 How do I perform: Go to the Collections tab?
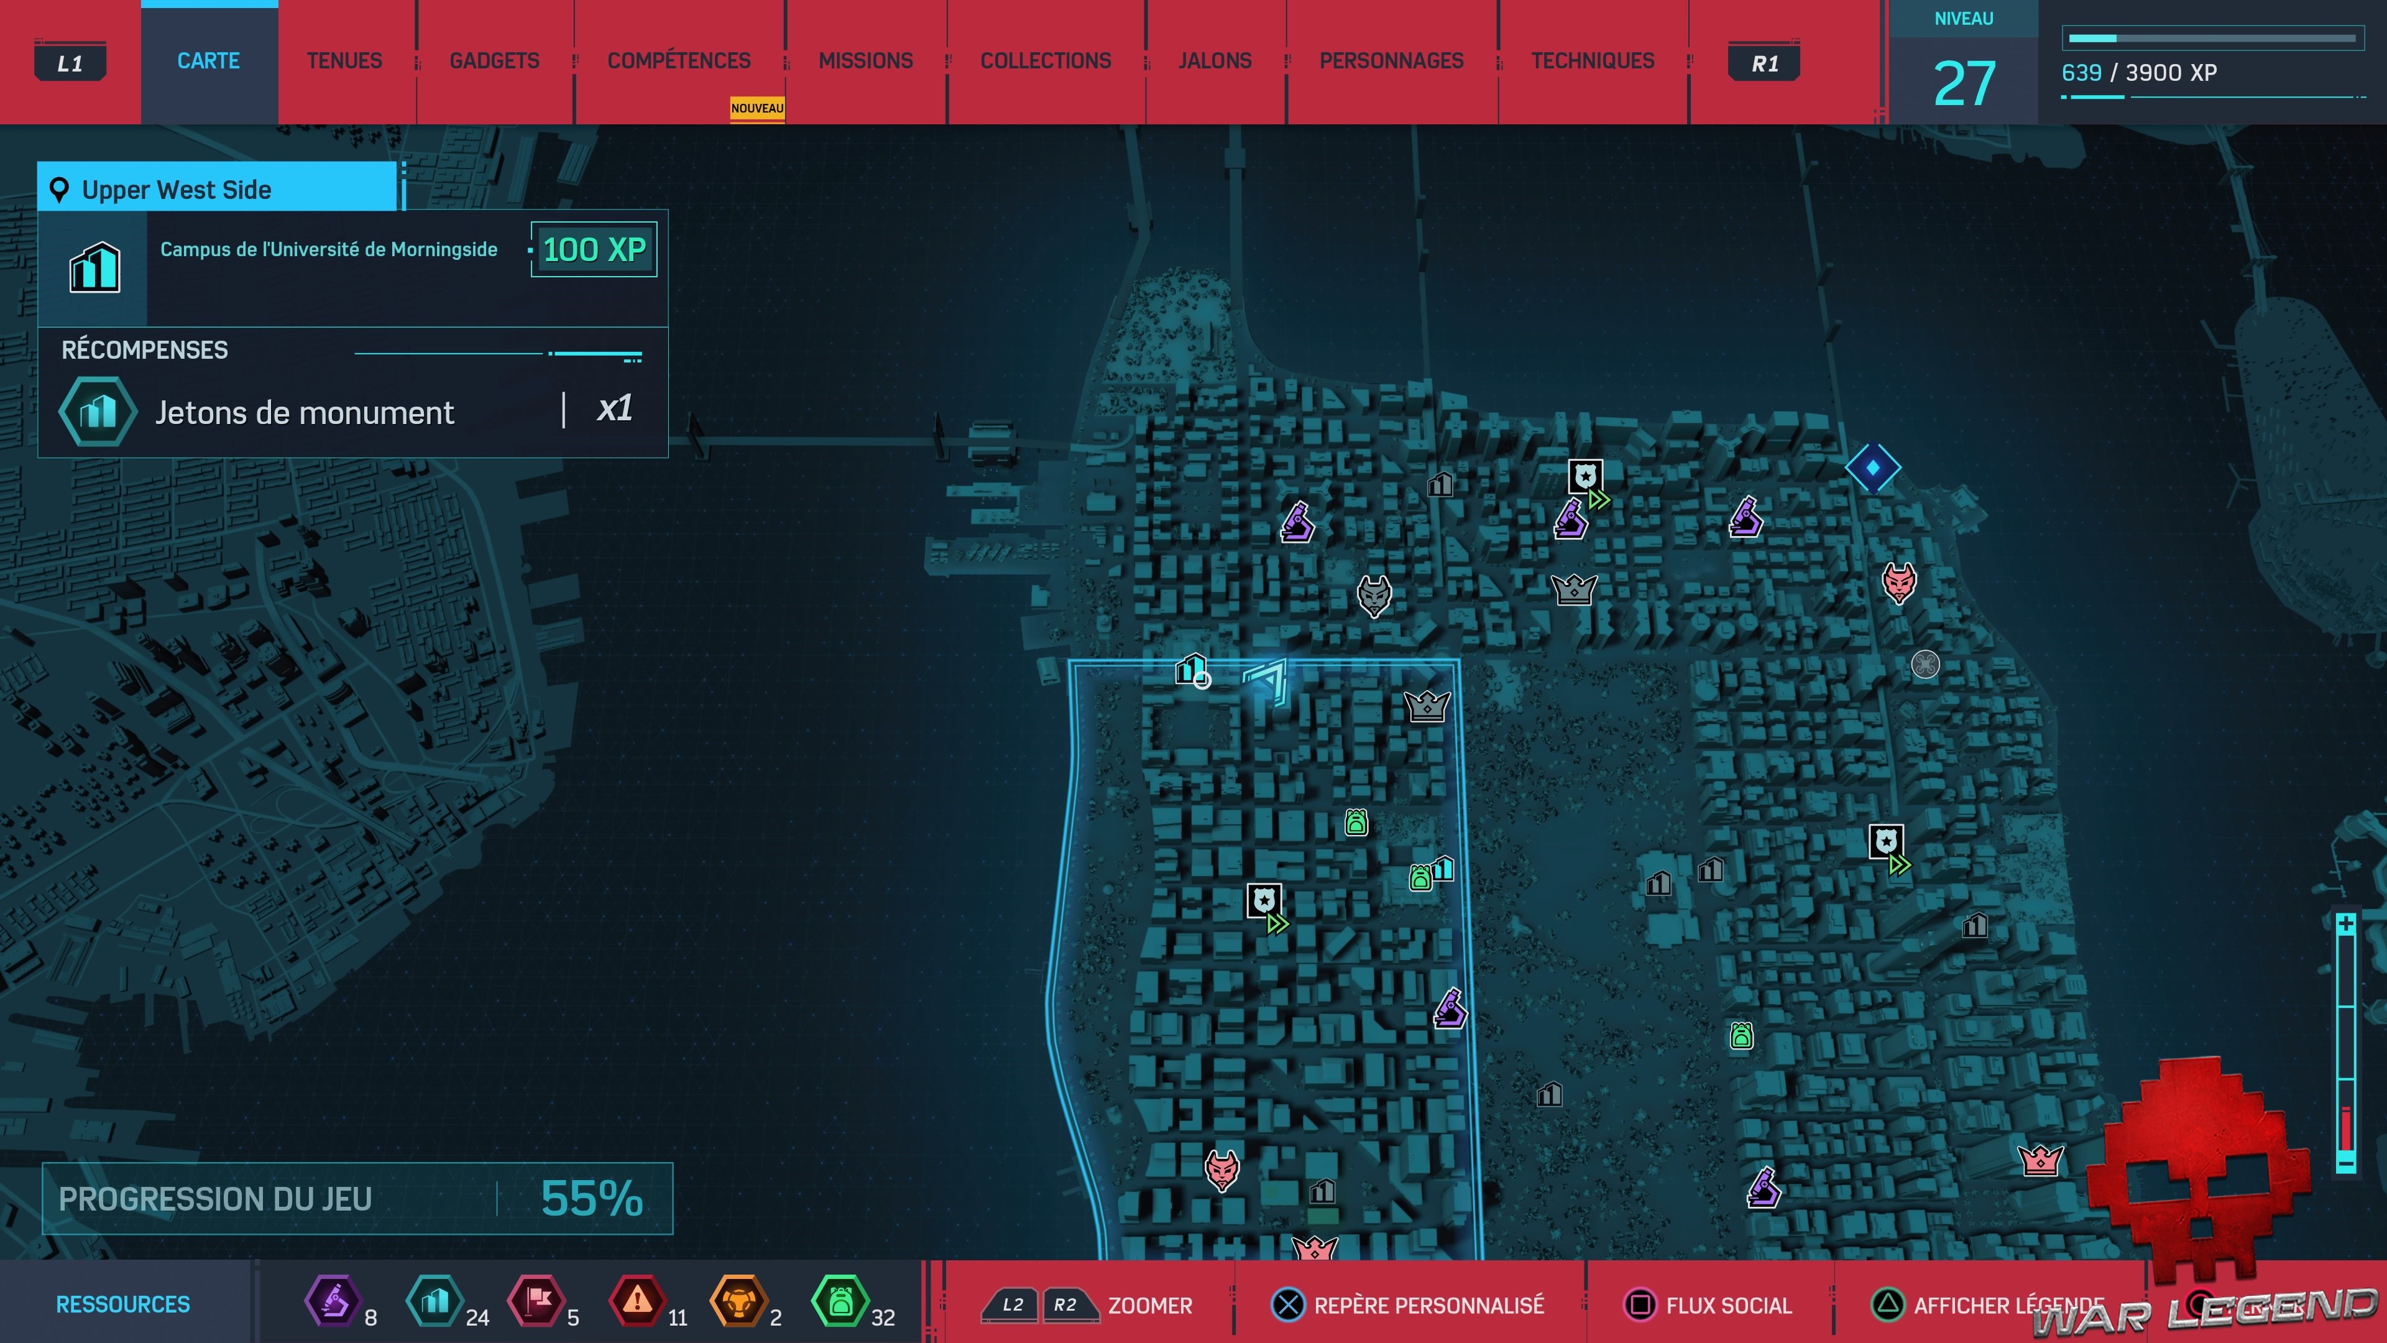1045,61
